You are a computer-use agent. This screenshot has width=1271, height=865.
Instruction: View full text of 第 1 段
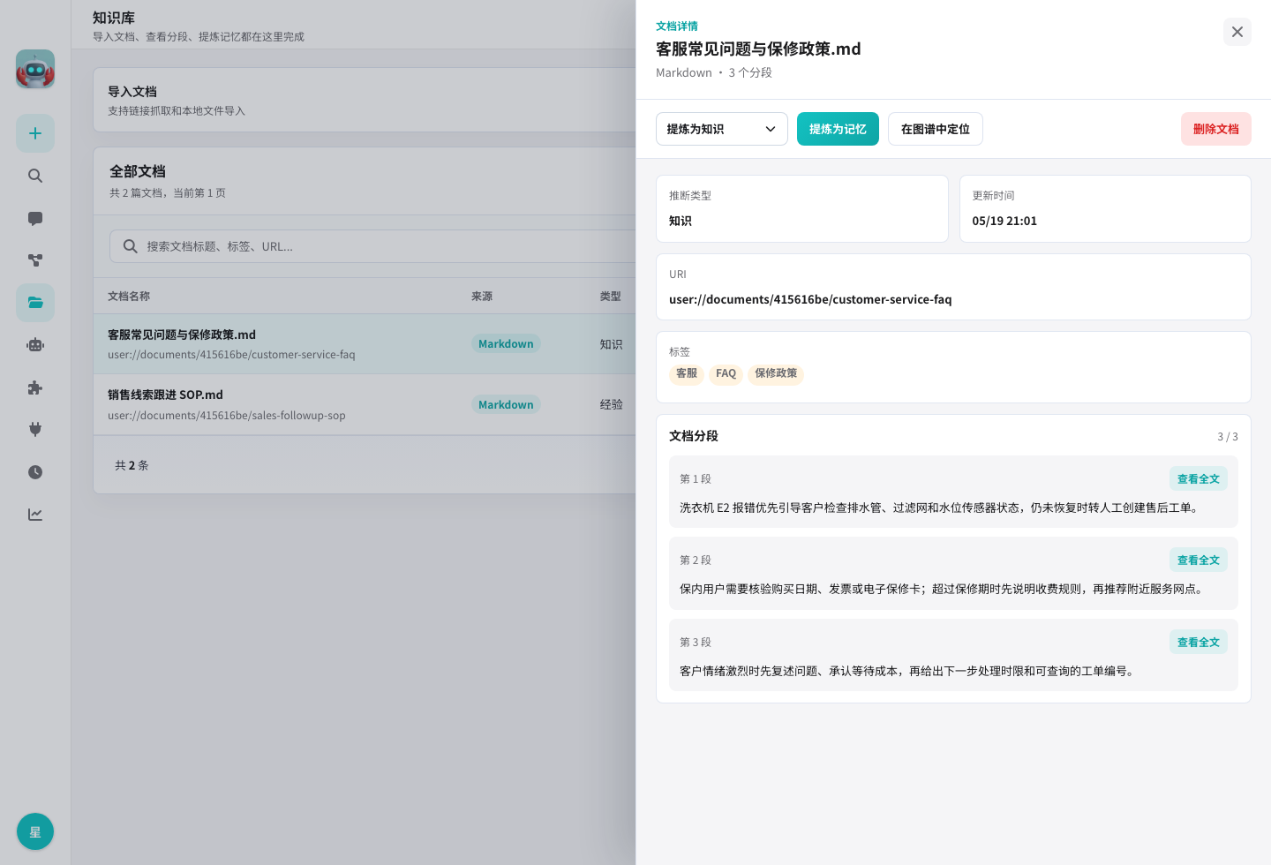(1199, 478)
